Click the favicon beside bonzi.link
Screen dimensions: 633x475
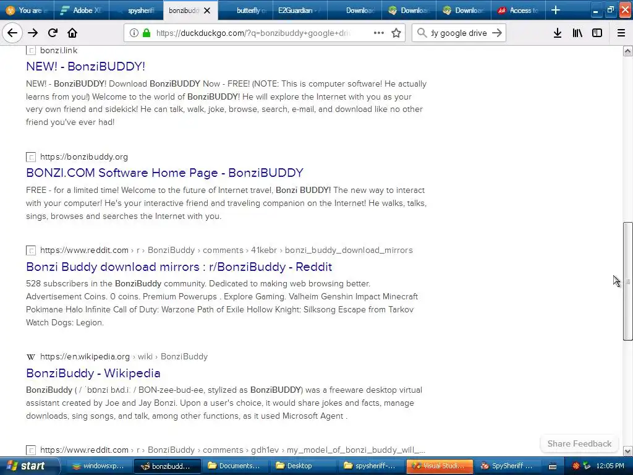31,51
